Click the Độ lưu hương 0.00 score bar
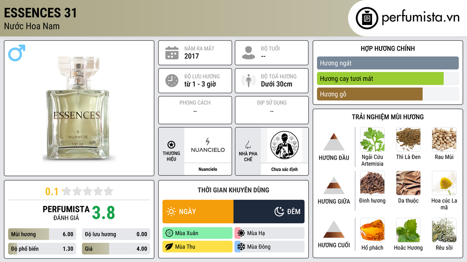 (x=116, y=234)
